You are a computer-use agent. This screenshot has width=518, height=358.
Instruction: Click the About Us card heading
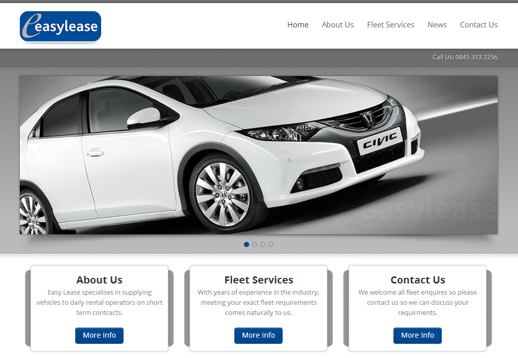pyautogui.click(x=100, y=280)
